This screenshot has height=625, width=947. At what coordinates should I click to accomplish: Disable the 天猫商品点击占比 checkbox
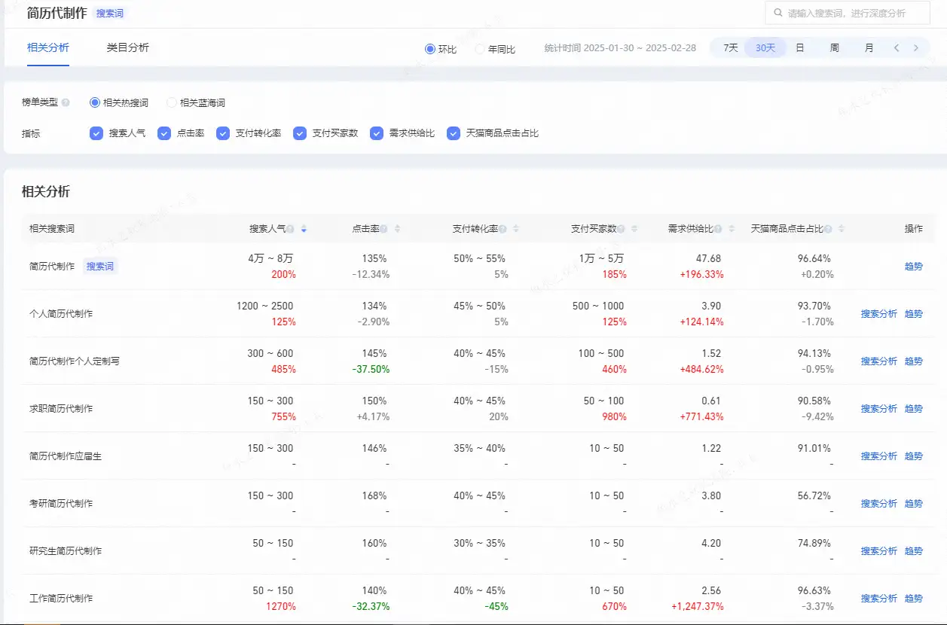pyautogui.click(x=453, y=133)
